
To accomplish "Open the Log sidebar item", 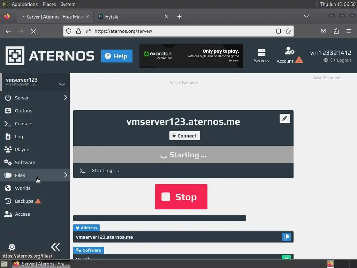I will (x=35, y=136).
